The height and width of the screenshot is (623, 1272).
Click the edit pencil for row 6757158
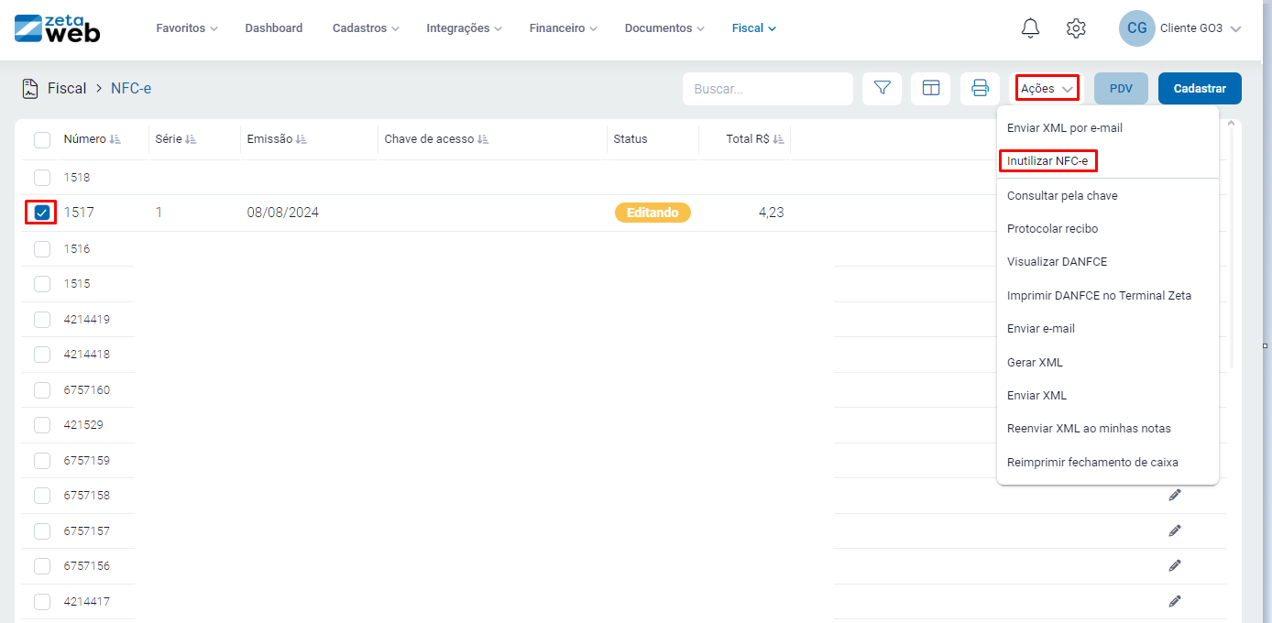pyautogui.click(x=1175, y=495)
